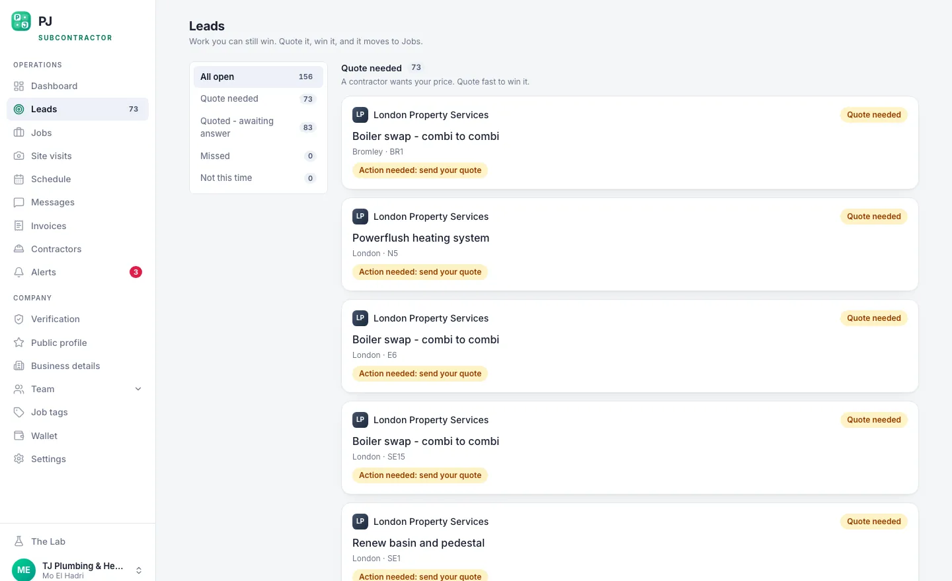952x581 pixels.
Task: Expand the Team submenu chevron
Action: tap(138, 389)
